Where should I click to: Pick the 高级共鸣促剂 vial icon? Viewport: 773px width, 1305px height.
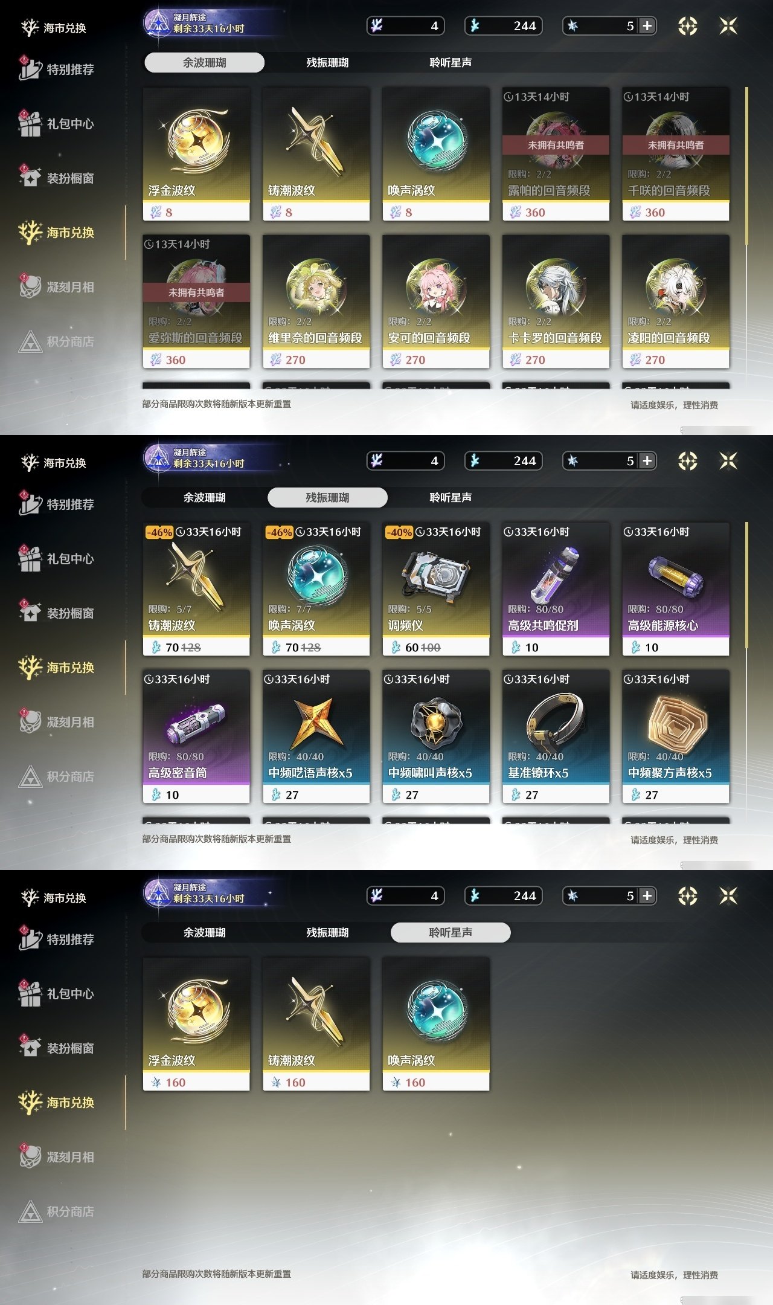click(x=556, y=575)
